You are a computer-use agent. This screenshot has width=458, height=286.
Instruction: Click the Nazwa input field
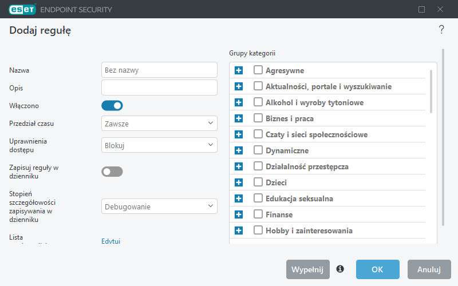pyautogui.click(x=159, y=70)
